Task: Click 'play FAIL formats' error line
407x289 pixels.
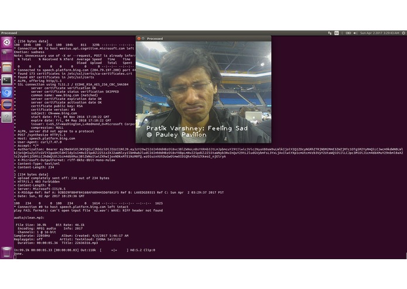Action: 88,211
